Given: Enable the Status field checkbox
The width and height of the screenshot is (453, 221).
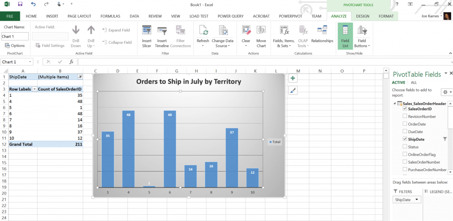Looking at the screenshot, I should coord(405,147).
